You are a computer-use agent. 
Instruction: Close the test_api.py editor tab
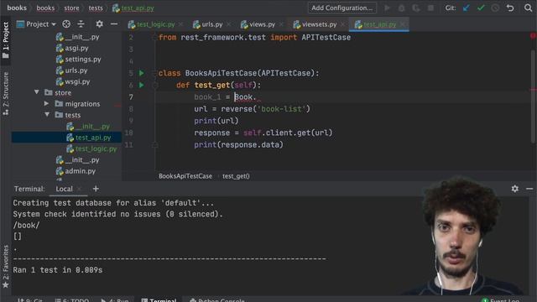coord(403,24)
